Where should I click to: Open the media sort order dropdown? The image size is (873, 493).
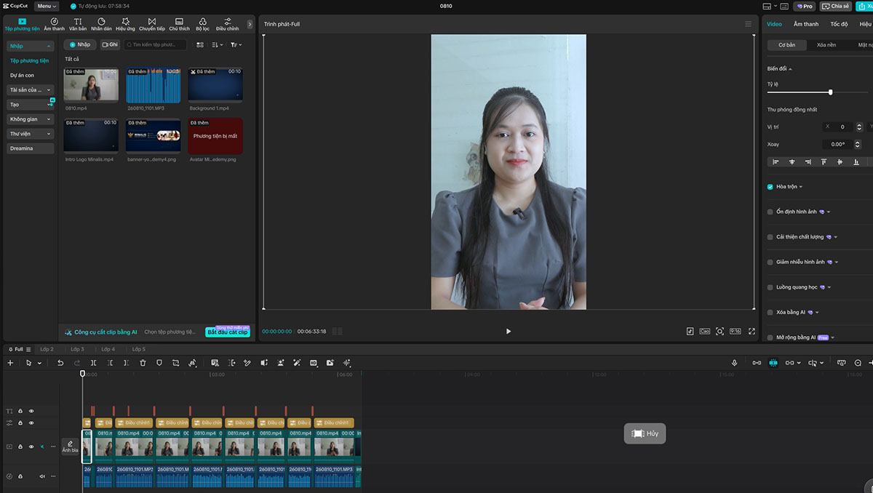tap(218, 44)
